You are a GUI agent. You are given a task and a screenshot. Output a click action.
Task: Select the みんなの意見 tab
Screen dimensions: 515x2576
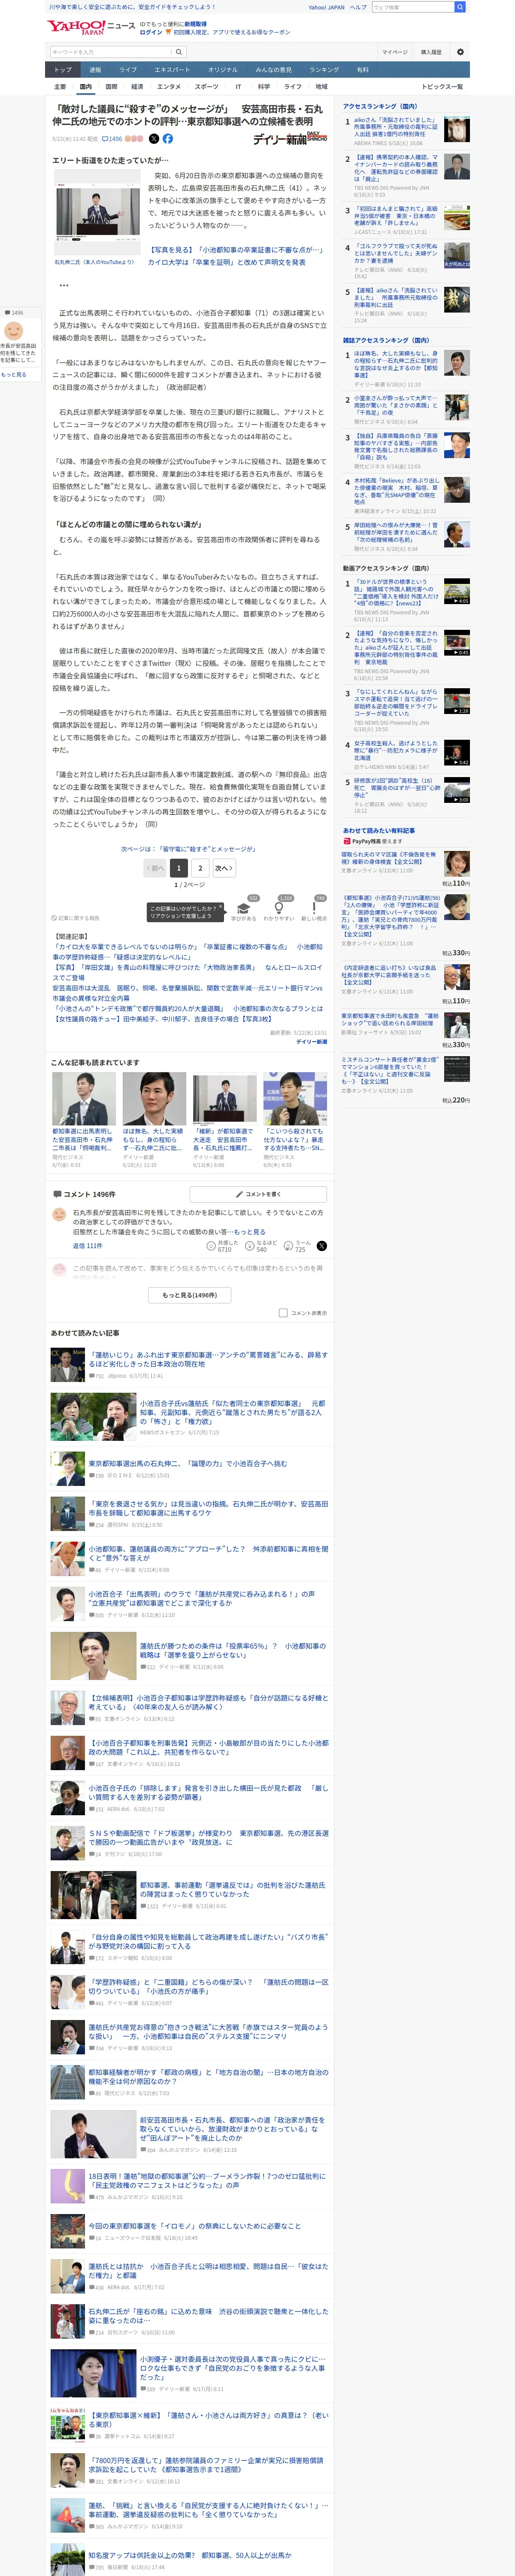click(273, 70)
